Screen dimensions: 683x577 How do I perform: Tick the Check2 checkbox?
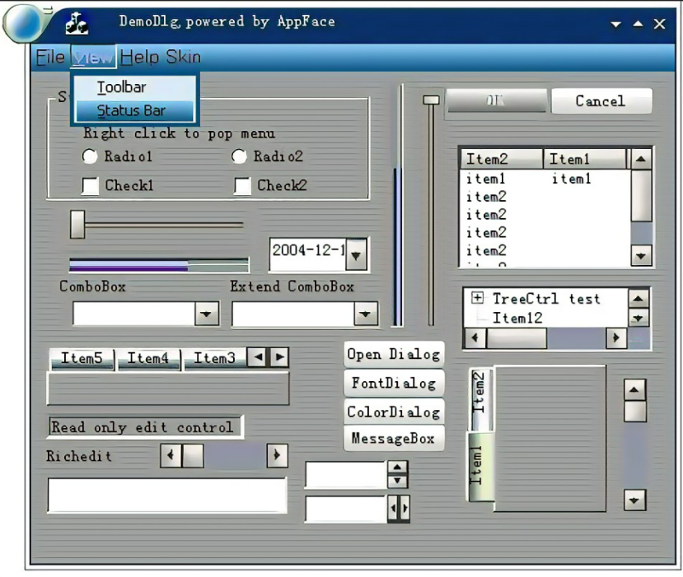pyautogui.click(x=241, y=186)
